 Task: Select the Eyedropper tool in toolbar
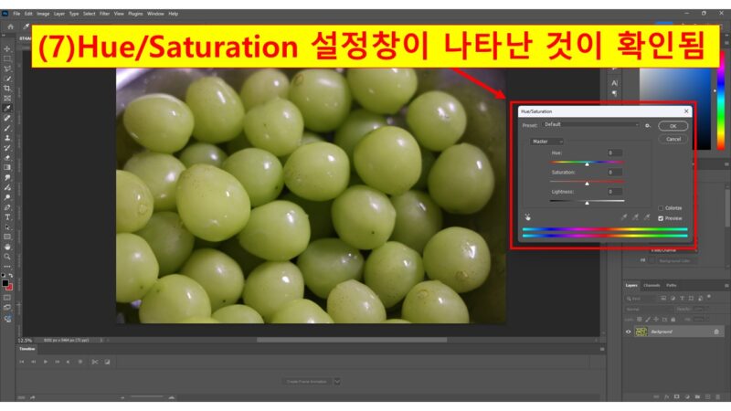pyautogui.click(x=7, y=108)
